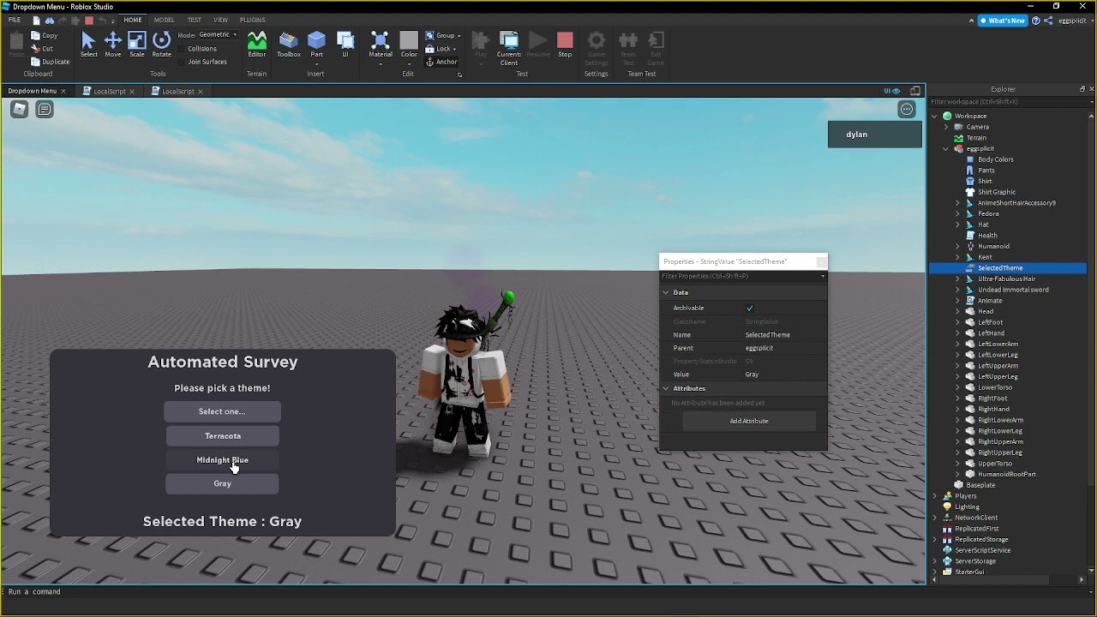Switch view to Current: Client
This screenshot has height=617, width=1097.
[x=509, y=48]
